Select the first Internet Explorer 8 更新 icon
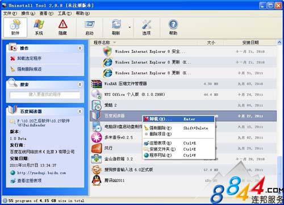 point(107,62)
